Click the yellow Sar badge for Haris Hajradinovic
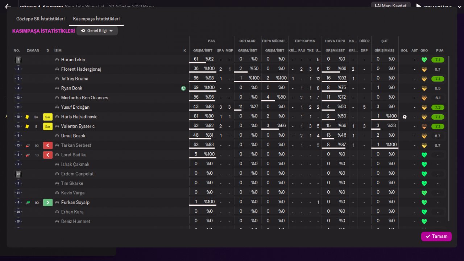 48,117
